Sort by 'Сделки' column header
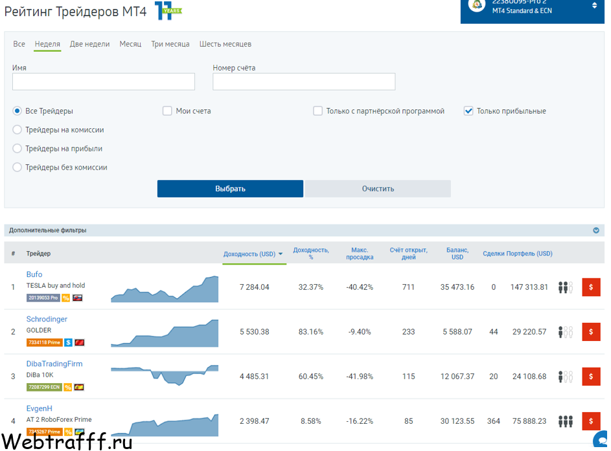This screenshot has width=611, height=451. pyautogui.click(x=494, y=254)
